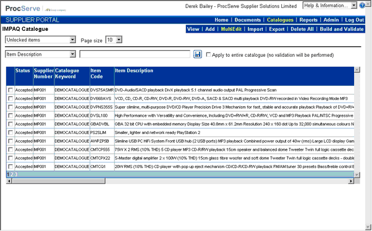Tick checkbox for item CMTCP555
This screenshot has width=372, height=231.
tap(11, 149)
